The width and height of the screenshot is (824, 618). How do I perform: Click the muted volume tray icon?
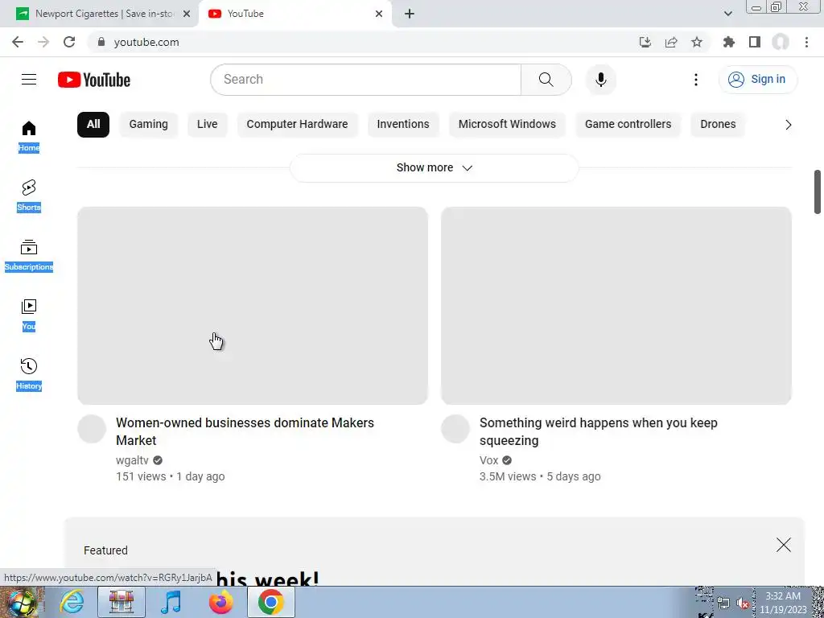742,604
